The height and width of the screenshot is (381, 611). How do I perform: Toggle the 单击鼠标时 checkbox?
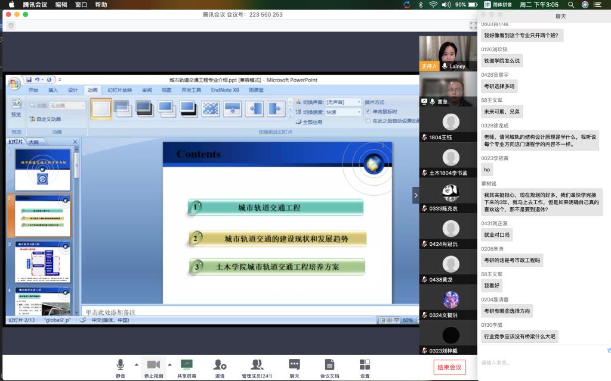pos(368,112)
